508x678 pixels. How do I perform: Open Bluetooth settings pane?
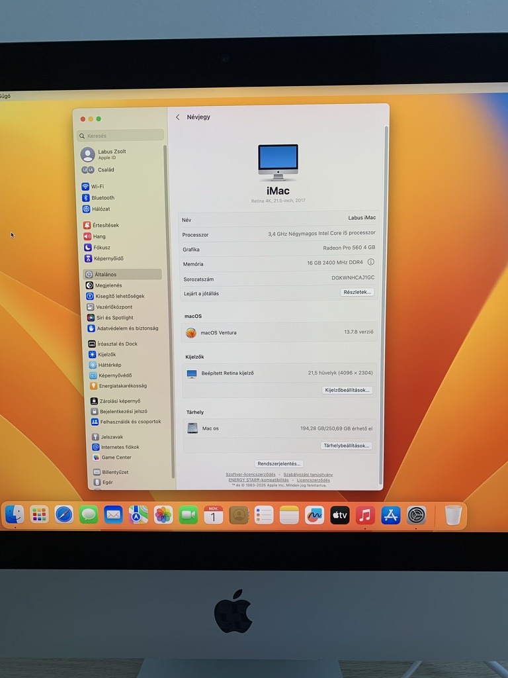tap(99, 197)
